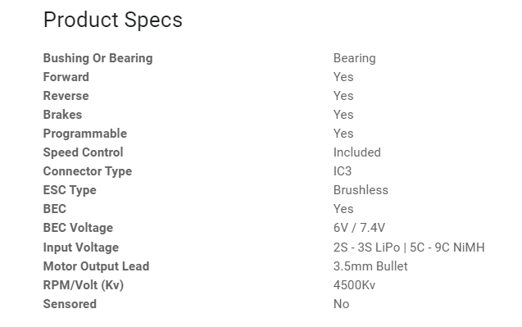Select the BEC Voltage label
522x327 pixels.
pyautogui.click(x=78, y=228)
